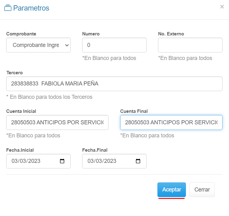Click the No. Externo text field
The image size is (229, 216).
[190, 45]
